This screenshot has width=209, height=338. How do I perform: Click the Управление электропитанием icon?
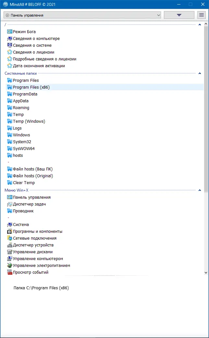click(x=9, y=266)
